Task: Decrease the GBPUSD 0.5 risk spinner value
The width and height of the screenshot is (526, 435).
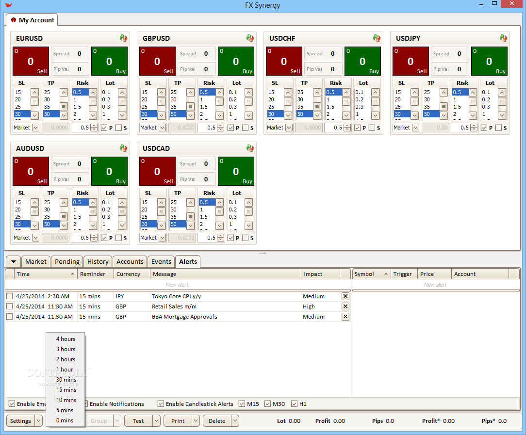Action: (x=220, y=129)
